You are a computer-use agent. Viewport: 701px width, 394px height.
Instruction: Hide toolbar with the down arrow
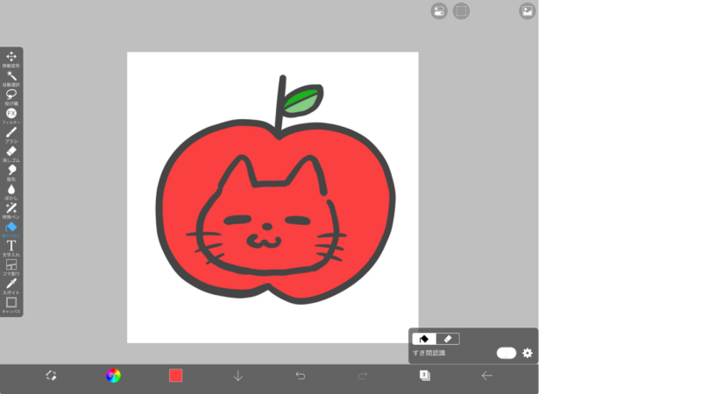pyautogui.click(x=237, y=376)
